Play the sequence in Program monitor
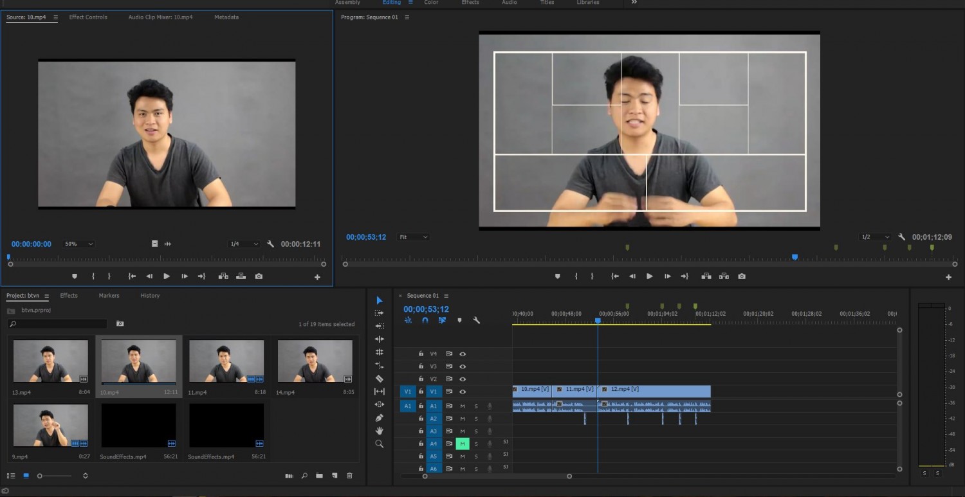This screenshot has height=497, width=965. pos(650,276)
